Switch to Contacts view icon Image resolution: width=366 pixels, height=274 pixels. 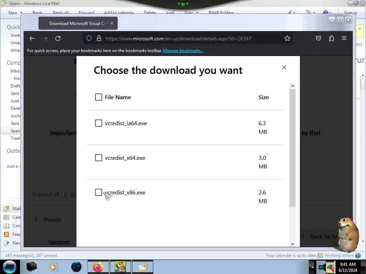(x=6, y=226)
